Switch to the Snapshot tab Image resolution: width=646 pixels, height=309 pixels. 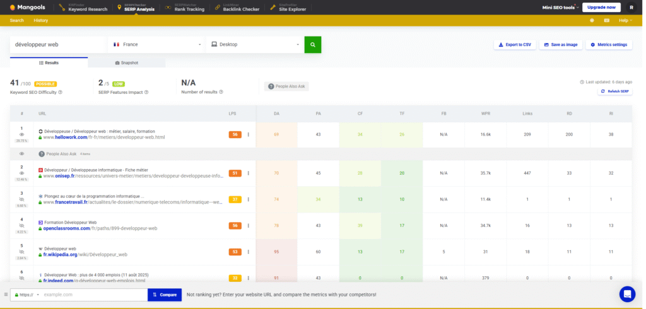click(126, 62)
